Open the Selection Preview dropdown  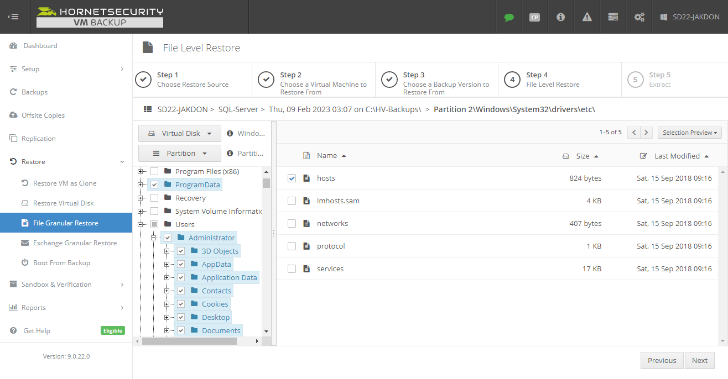(x=689, y=132)
